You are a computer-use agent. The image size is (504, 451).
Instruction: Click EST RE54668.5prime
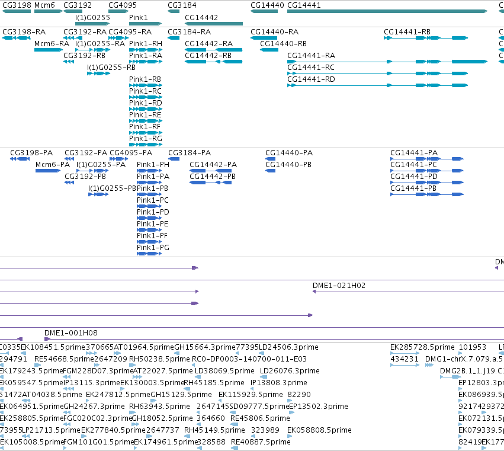tap(64, 359)
